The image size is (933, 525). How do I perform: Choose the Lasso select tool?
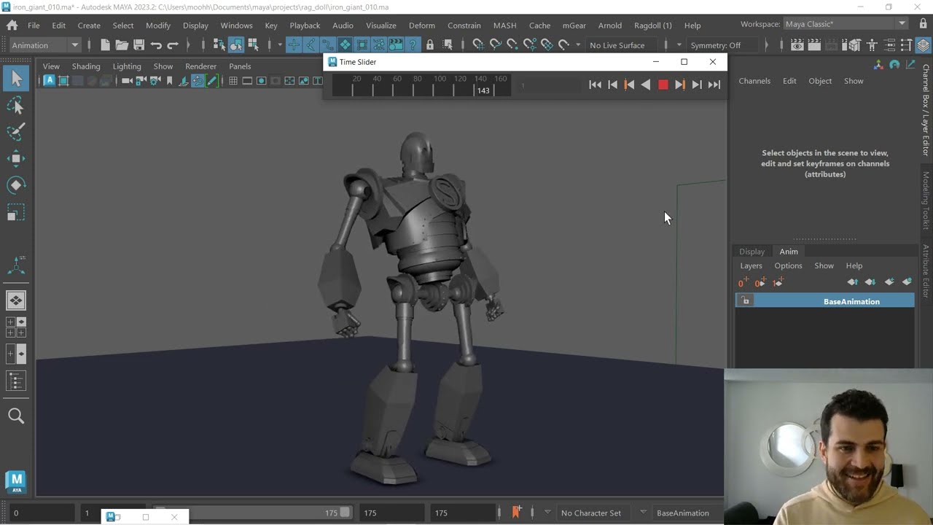(x=16, y=106)
